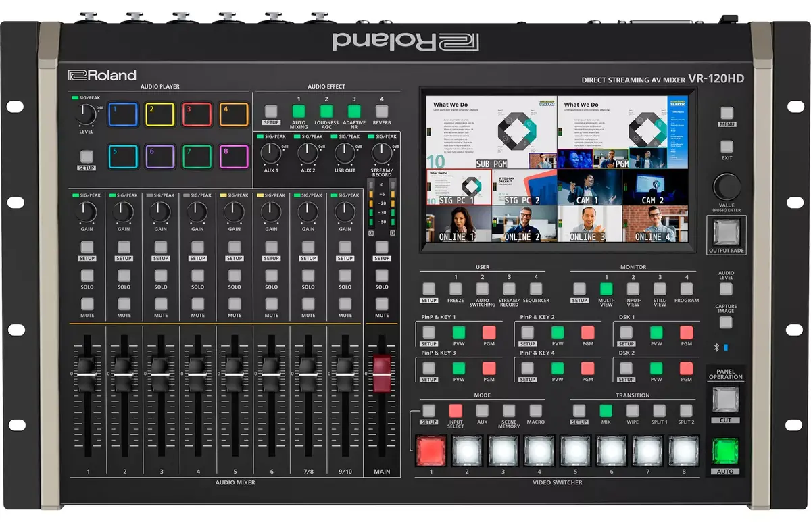The height and width of the screenshot is (523, 811).
Task: Trigger audio player pad 8 (pink)
Action: [234, 157]
